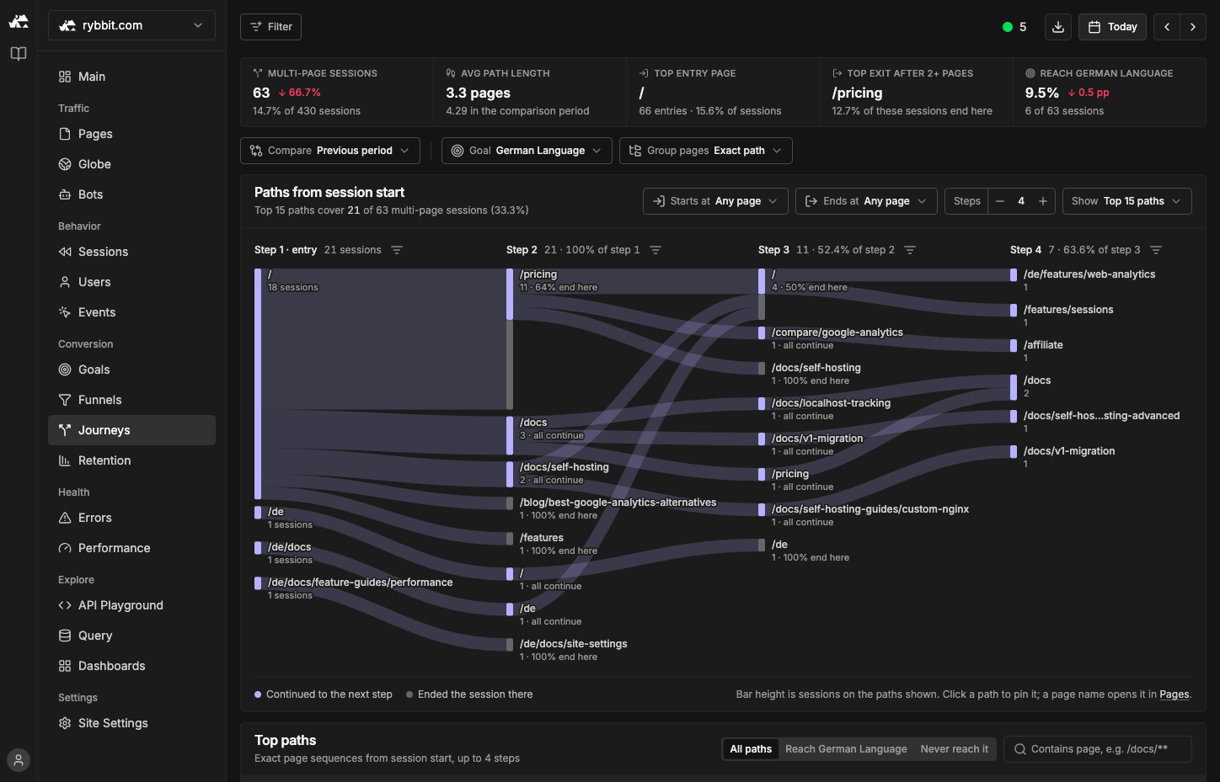Click /de/features/web-analytics node in Step 4
Viewport: 1220px width, 782px height.
pos(1089,274)
